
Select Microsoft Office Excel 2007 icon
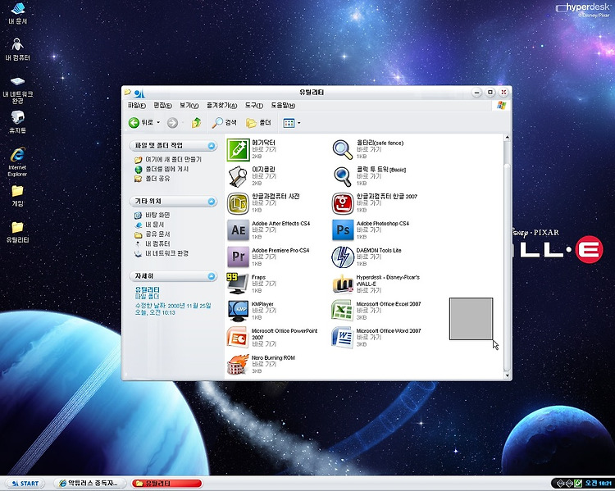tap(343, 310)
